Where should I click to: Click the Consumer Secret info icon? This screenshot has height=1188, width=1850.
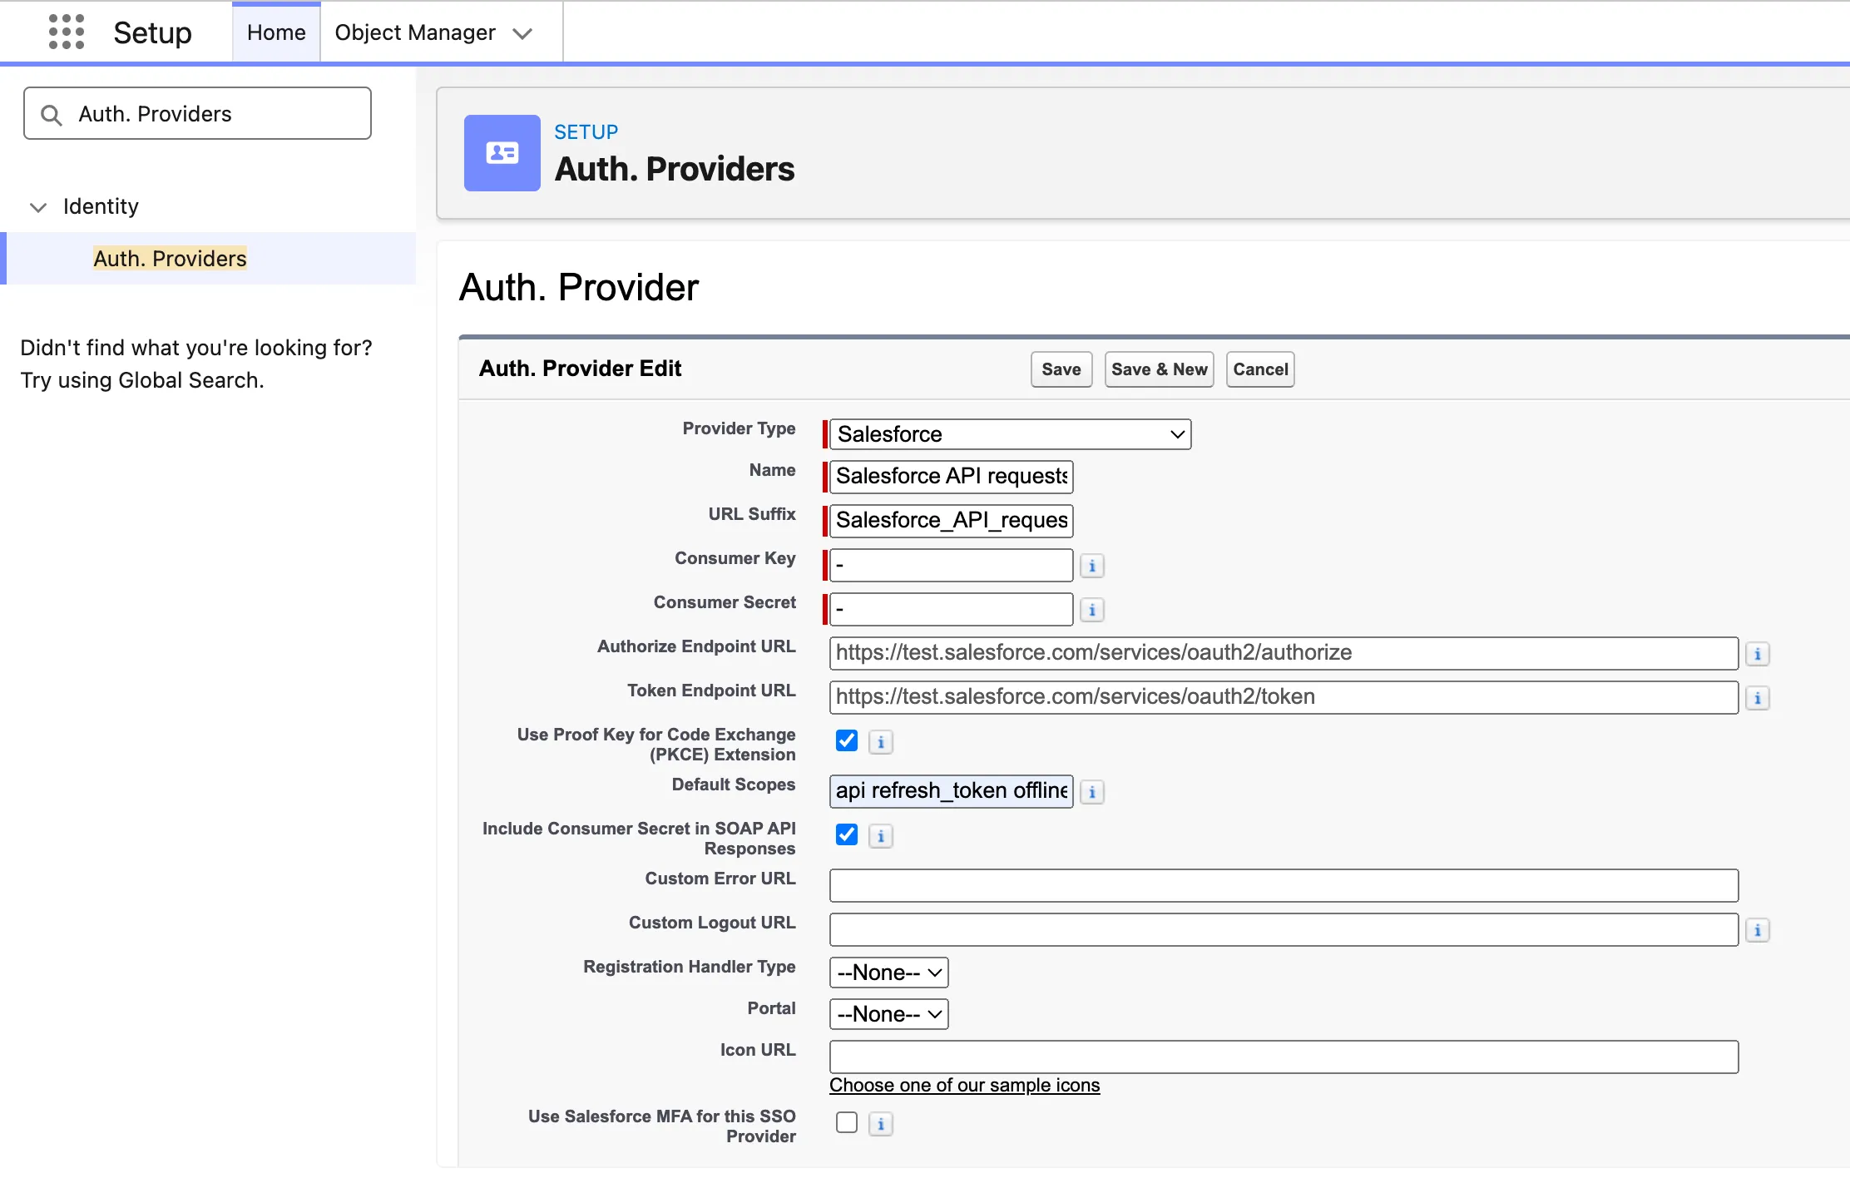(x=1091, y=610)
